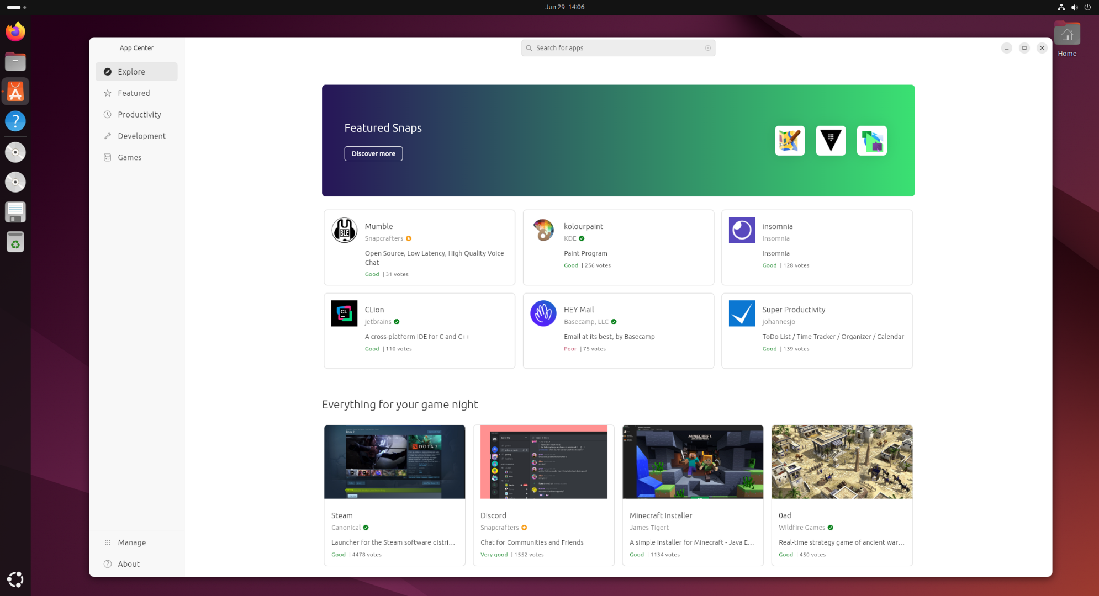1099x596 pixels.
Task: Clear the search field with the x icon
Action: [x=707, y=48]
